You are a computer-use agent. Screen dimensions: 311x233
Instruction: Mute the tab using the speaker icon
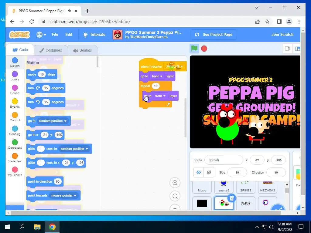click(70, 11)
